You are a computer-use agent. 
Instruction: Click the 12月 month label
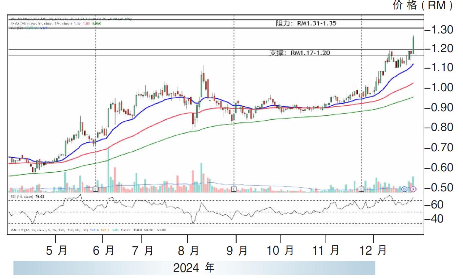pyautogui.click(x=373, y=251)
